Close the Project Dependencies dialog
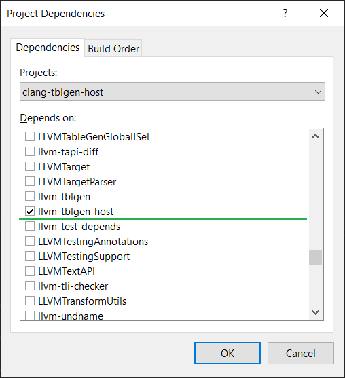The image size is (345, 378). [x=324, y=13]
